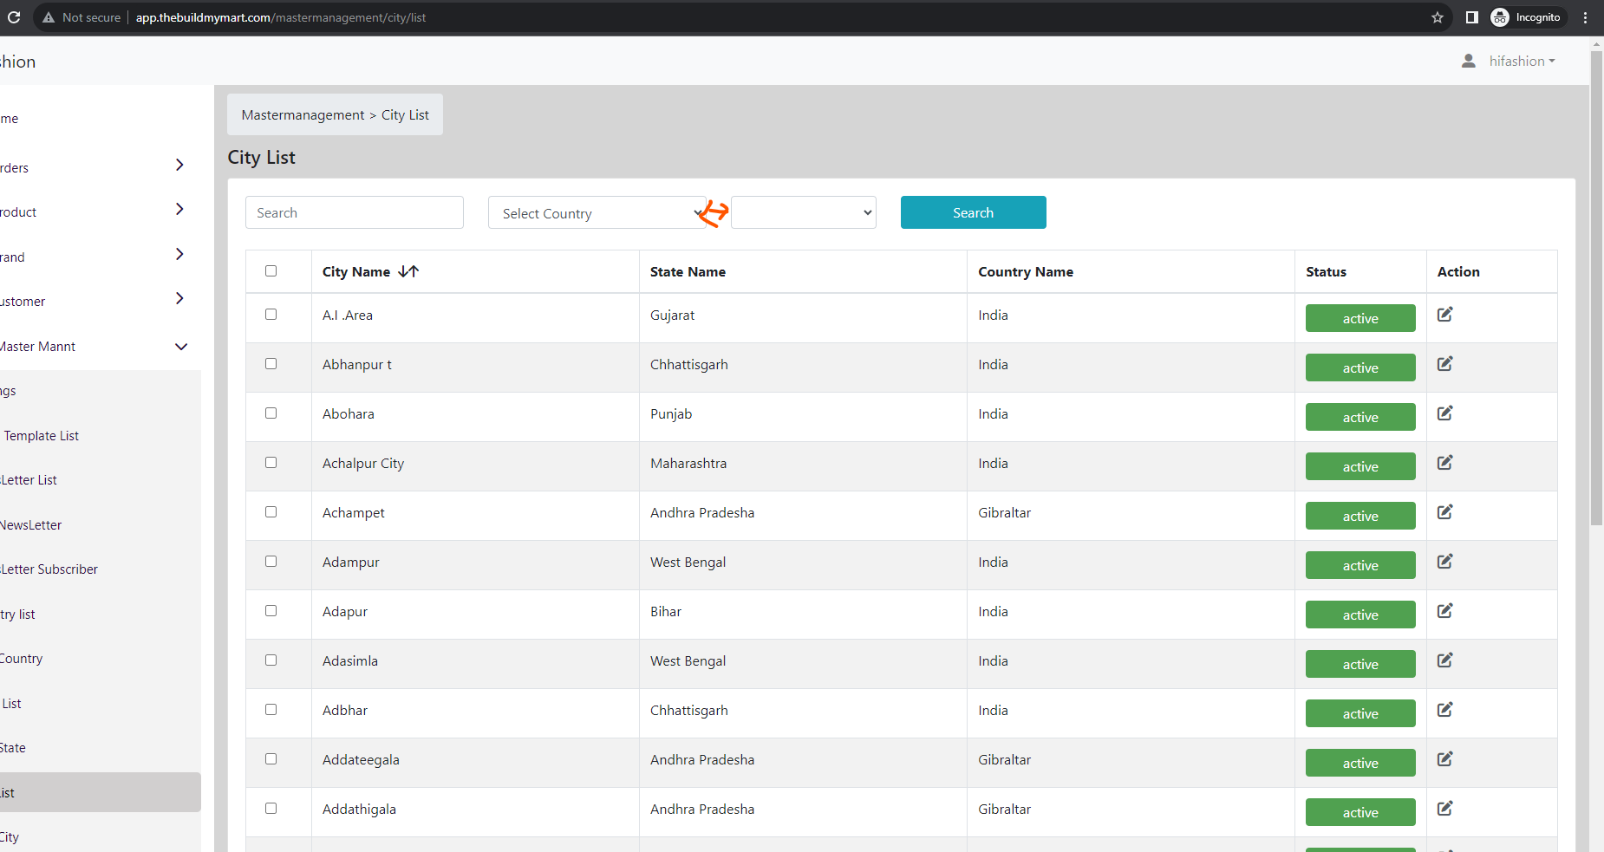Open the empty state dropdown
The width and height of the screenshot is (1604, 852).
tap(804, 212)
